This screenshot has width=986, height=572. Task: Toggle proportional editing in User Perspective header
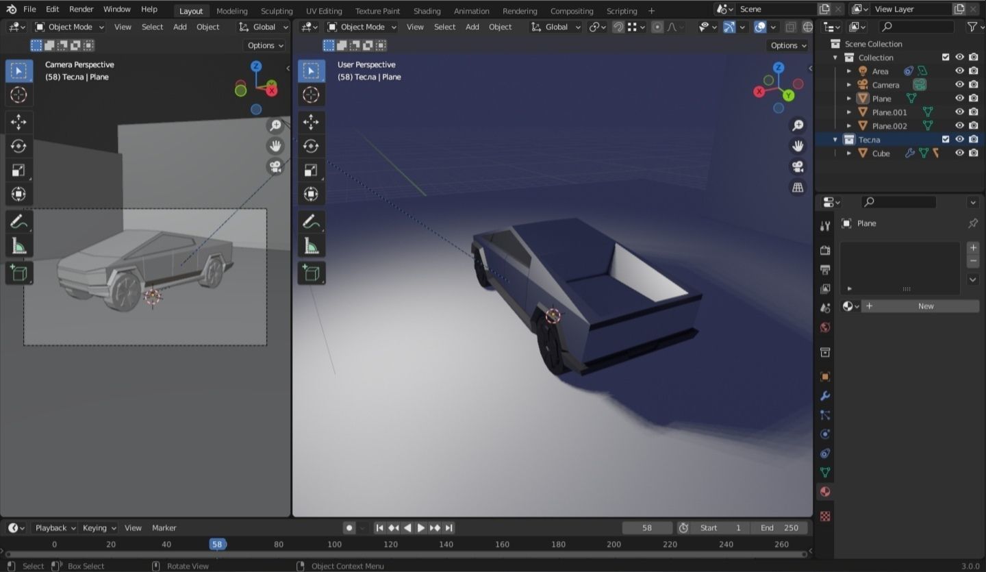[x=657, y=27]
